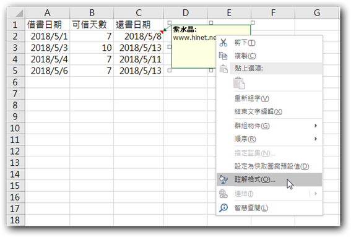The width and height of the screenshot is (351, 237).
Task: Click cell with header 借書日期
Action: 47,25
